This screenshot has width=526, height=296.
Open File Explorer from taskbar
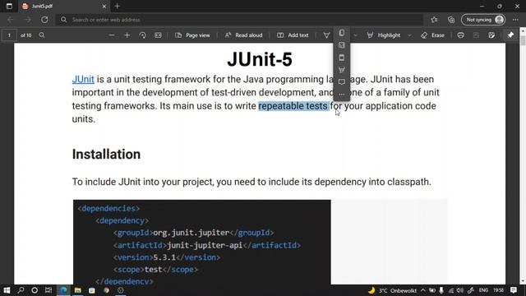[78, 290]
